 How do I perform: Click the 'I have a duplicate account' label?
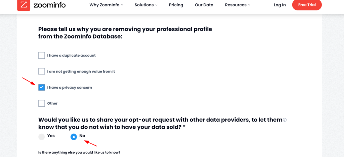click(71, 55)
